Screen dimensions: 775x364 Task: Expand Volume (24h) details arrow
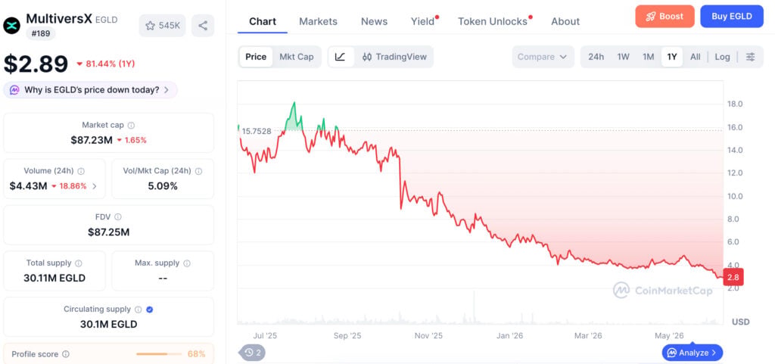(95, 186)
